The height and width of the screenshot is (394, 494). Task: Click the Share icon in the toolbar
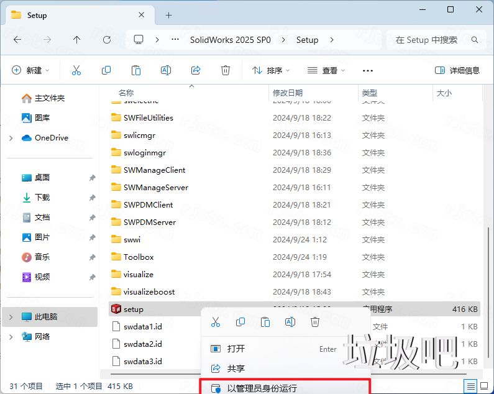click(x=196, y=70)
